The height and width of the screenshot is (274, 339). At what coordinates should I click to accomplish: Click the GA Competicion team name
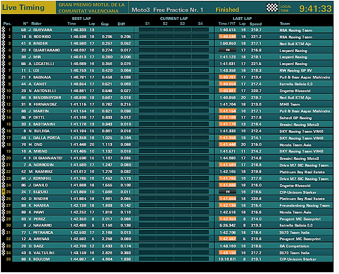(294, 246)
